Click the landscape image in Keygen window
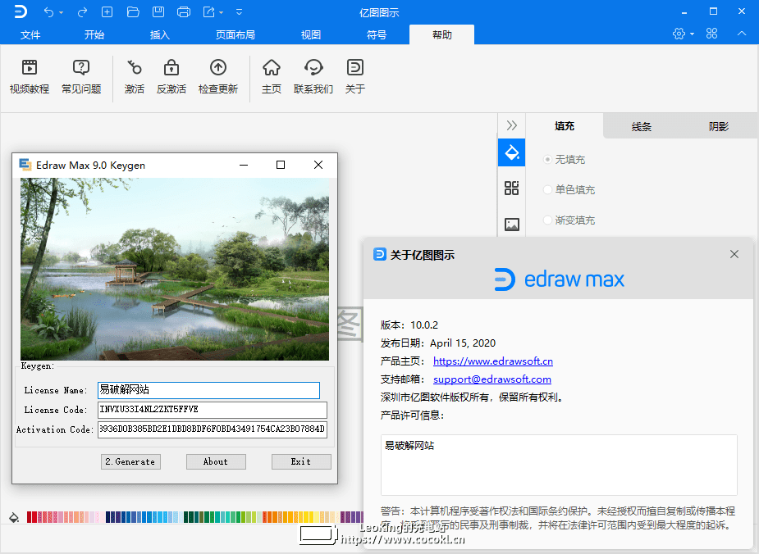 (175, 270)
